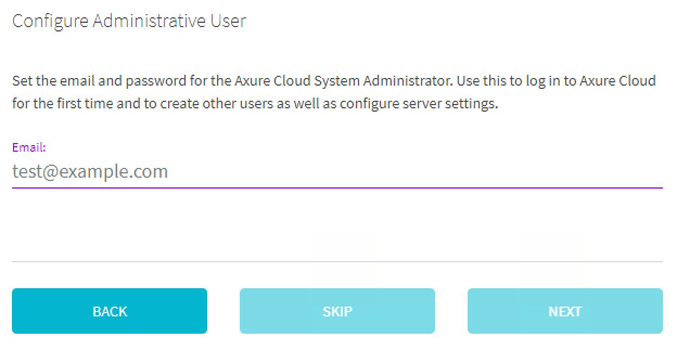The height and width of the screenshot is (344, 677).
Task: Click the description paragraph about Axure Cloud
Action: point(334,92)
